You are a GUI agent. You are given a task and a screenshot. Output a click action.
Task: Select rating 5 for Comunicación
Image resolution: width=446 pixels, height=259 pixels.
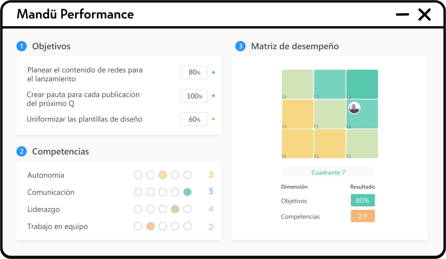coord(187,192)
